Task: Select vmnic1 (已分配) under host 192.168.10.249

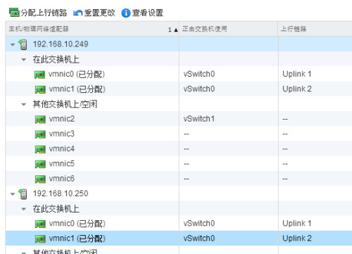Action: coord(77,89)
